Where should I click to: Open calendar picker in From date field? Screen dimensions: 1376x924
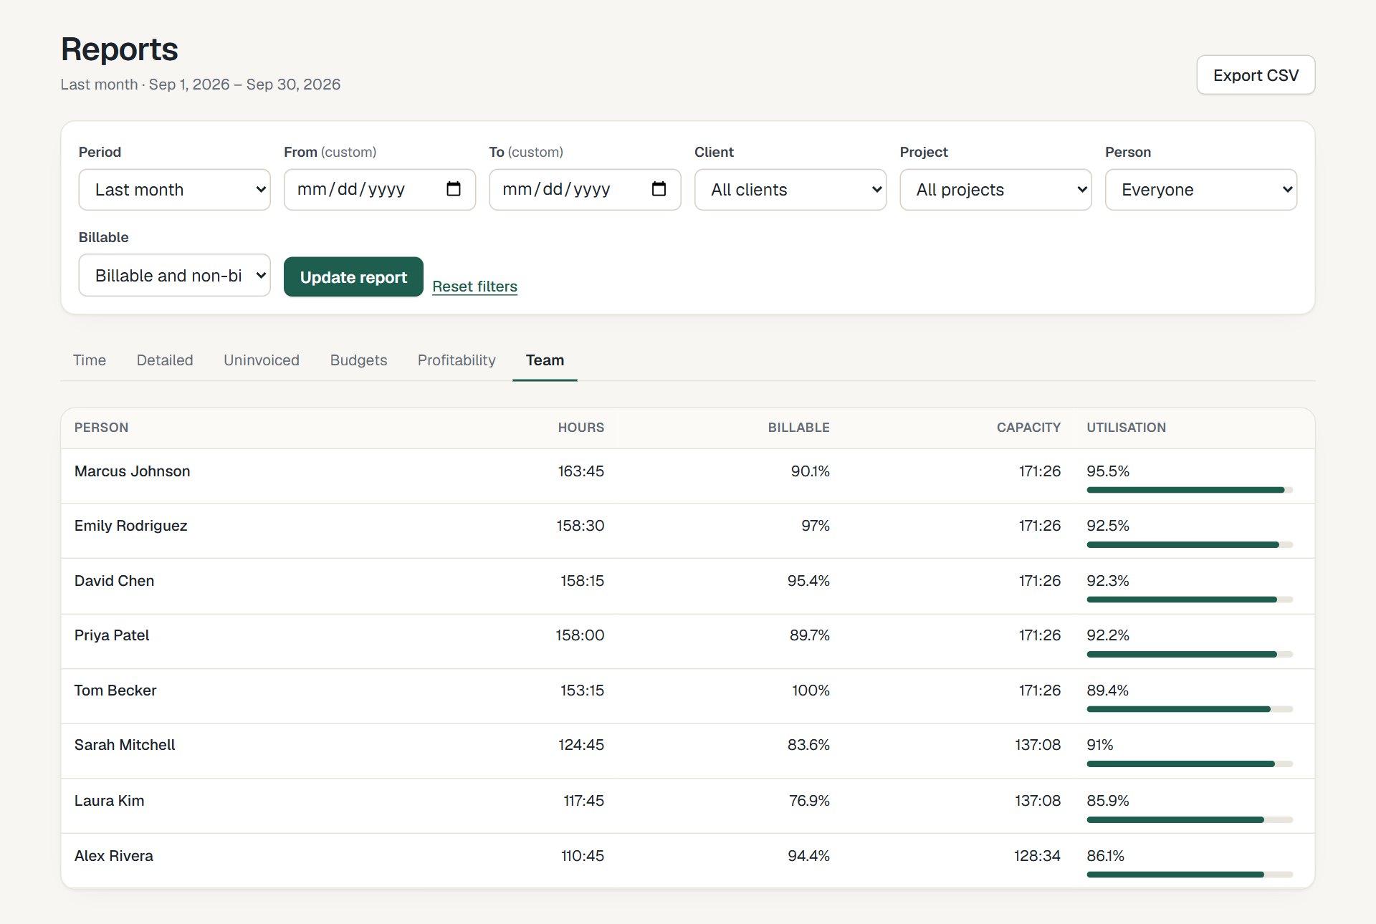[454, 189]
